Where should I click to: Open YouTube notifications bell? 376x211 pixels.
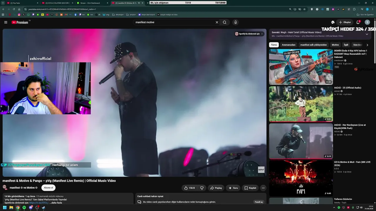(358, 22)
